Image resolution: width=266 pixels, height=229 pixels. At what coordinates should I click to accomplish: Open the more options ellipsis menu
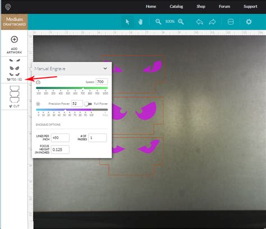231,22
